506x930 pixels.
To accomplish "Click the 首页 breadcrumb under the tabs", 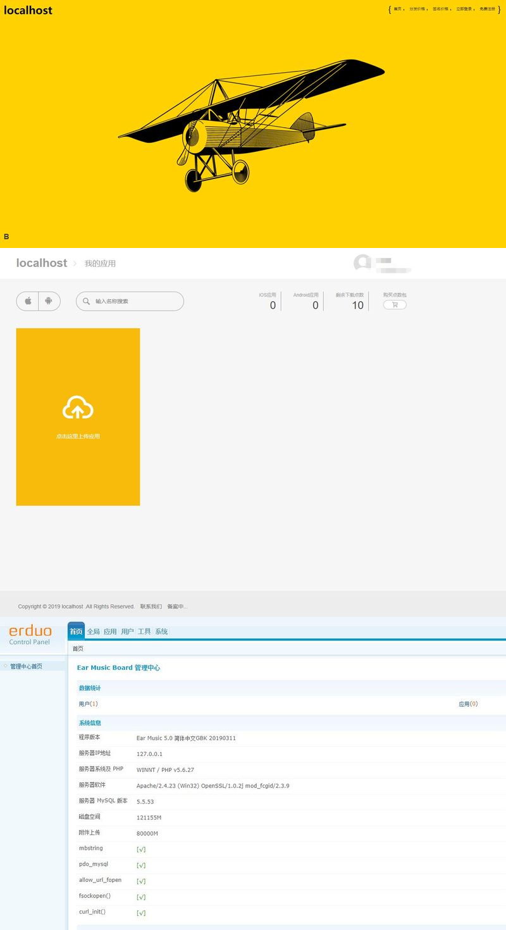I will click(x=78, y=648).
